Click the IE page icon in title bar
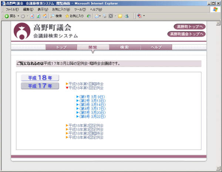Image resolution: width=222 pixels, height=172 pixels. (3, 3)
